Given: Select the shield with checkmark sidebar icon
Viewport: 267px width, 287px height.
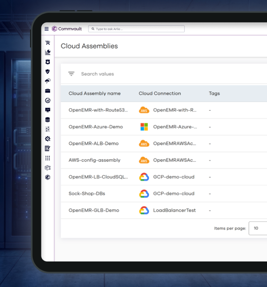Looking at the screenshot, I should (48, 71).
